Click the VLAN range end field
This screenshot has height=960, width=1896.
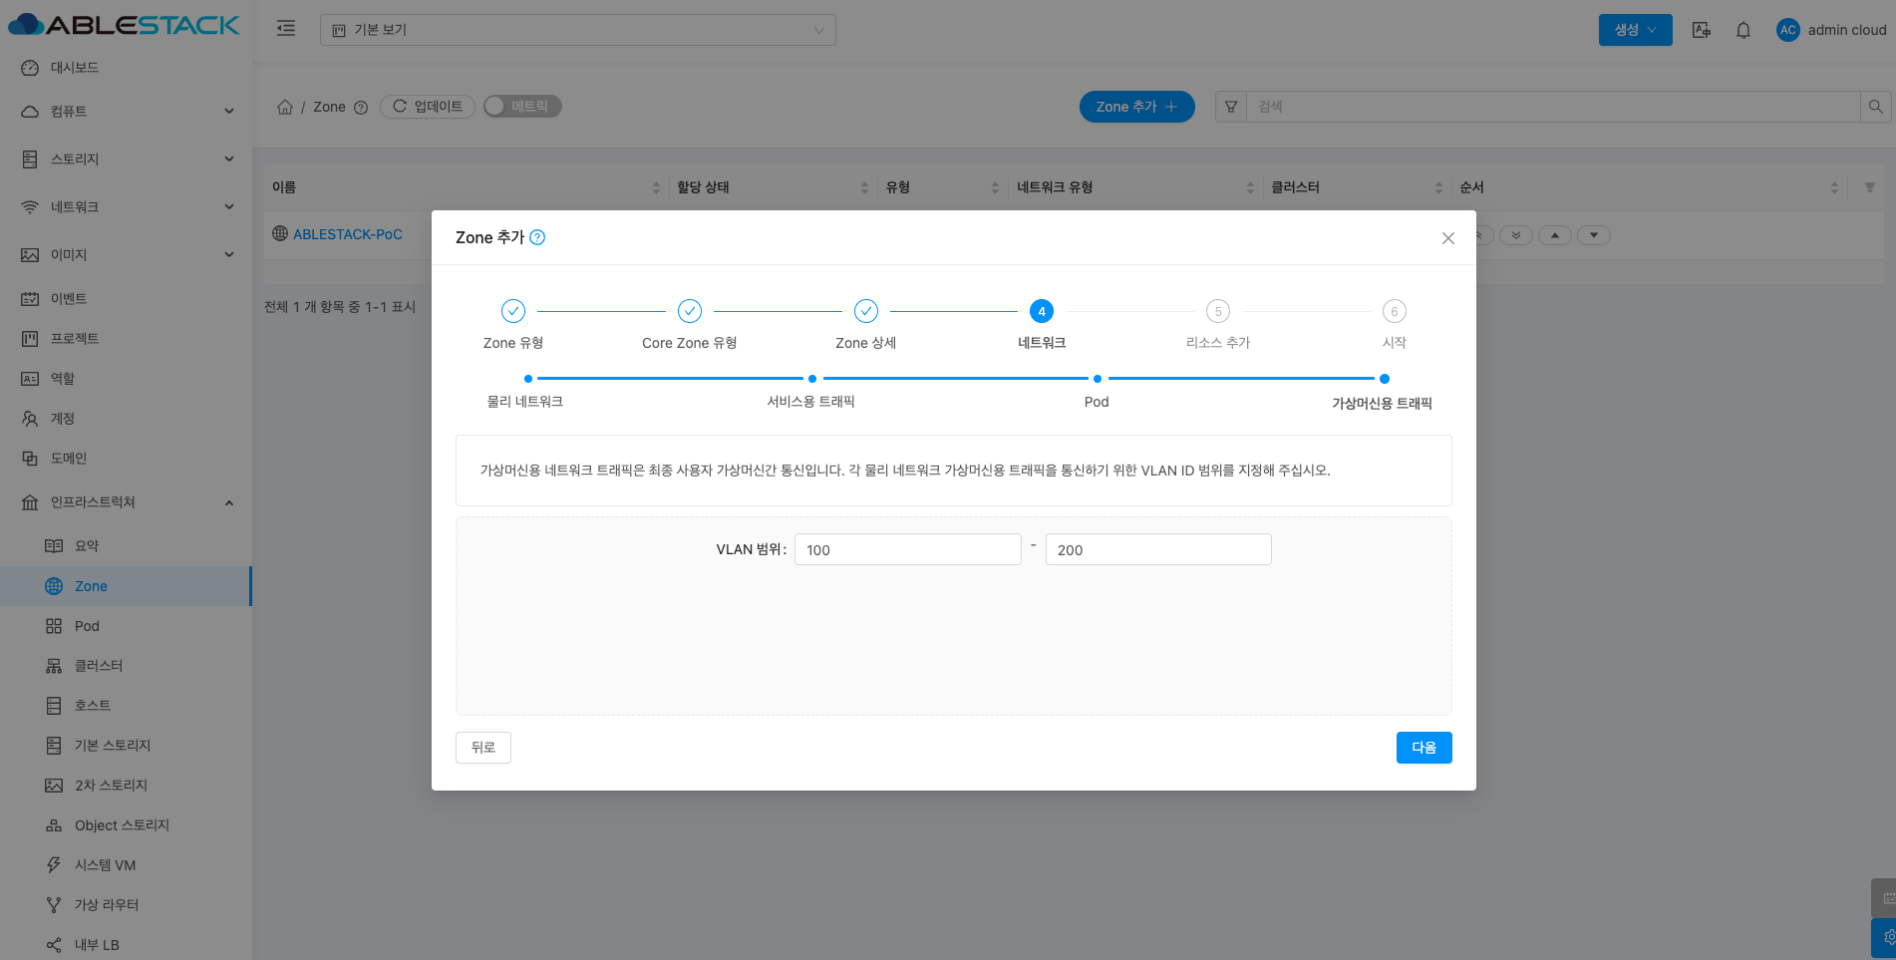(x=1158, y=549)
